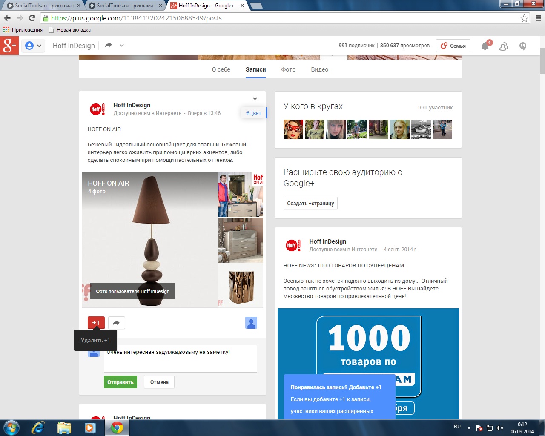Open the man with dresser thumbnail

[x=241, y=195]
